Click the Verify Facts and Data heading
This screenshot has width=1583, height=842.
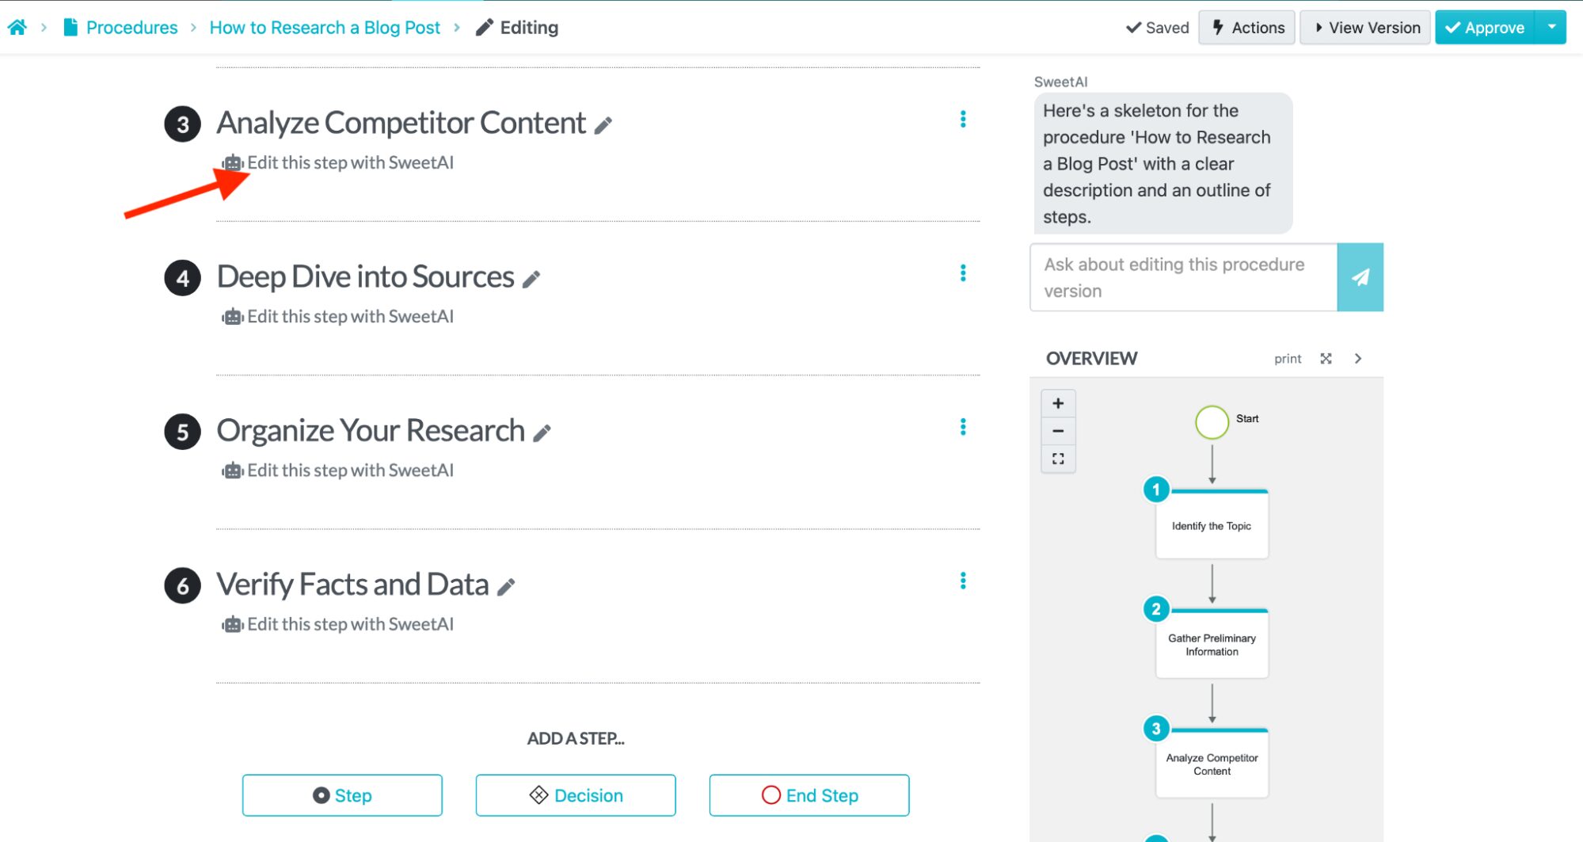coord(352,584)
